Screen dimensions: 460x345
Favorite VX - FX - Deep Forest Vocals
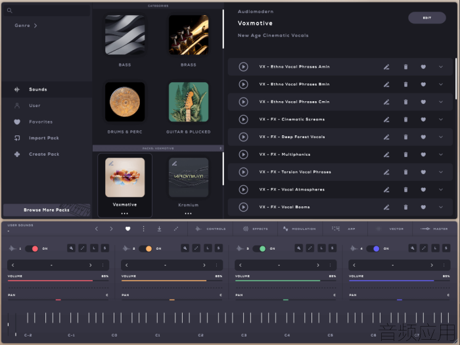coord(423,137)
